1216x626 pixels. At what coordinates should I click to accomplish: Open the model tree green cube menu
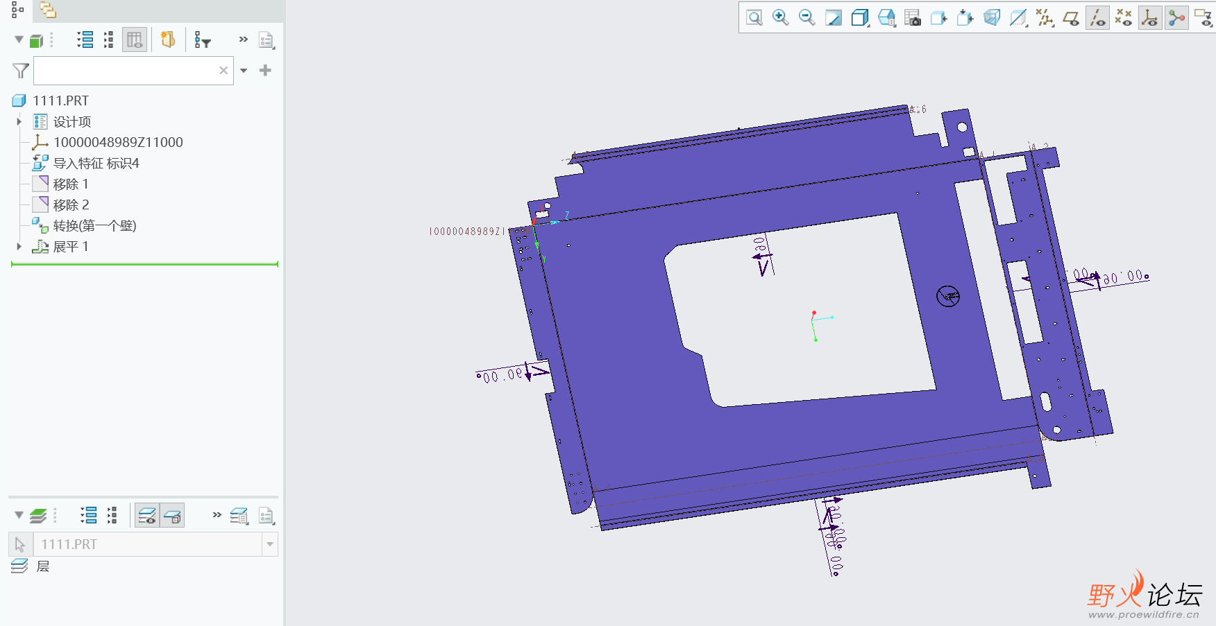(37, 41)
